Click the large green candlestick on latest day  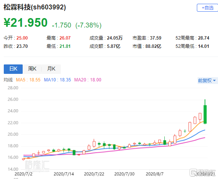(x=205, y=114)
